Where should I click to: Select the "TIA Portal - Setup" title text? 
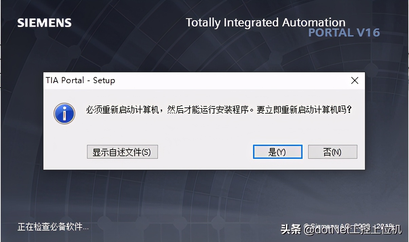(80, 80)
